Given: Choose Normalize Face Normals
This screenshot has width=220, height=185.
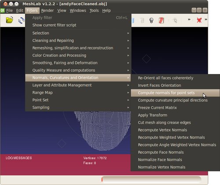Looking at the screenshot, I should click(175, 160).
